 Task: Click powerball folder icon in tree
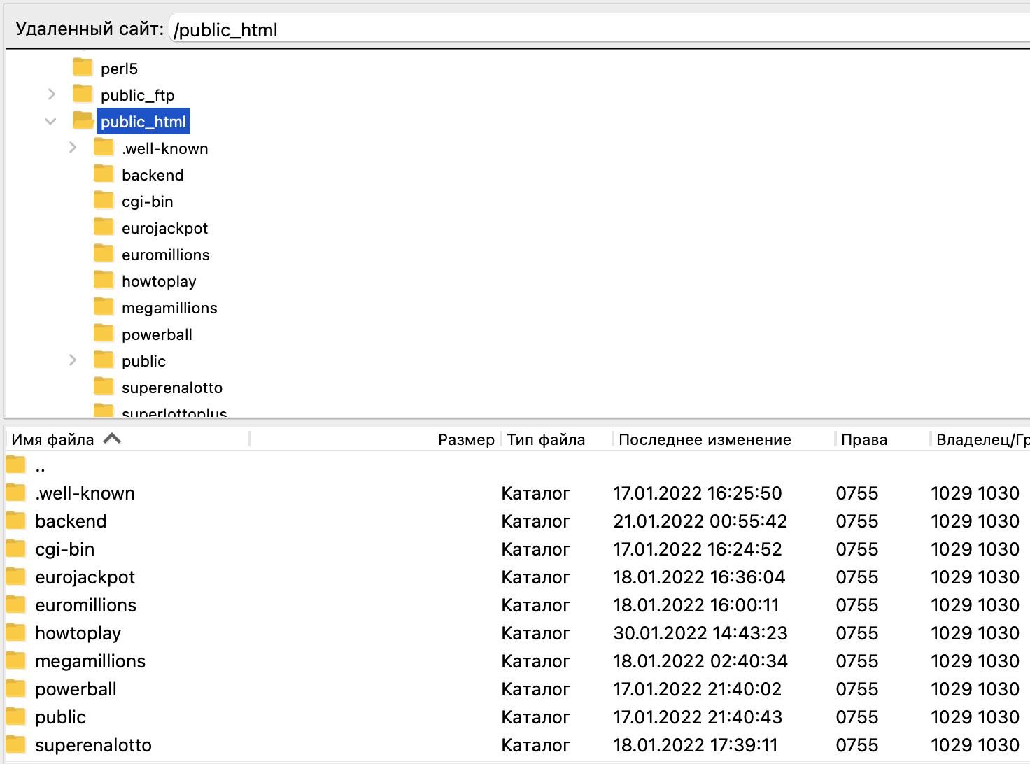104,333
